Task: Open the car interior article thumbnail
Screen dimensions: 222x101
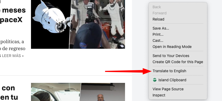Action: click(x=78, y=92)
